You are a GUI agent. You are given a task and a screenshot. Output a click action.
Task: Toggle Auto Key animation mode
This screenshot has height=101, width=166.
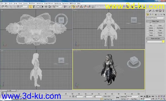pos(123,96)
